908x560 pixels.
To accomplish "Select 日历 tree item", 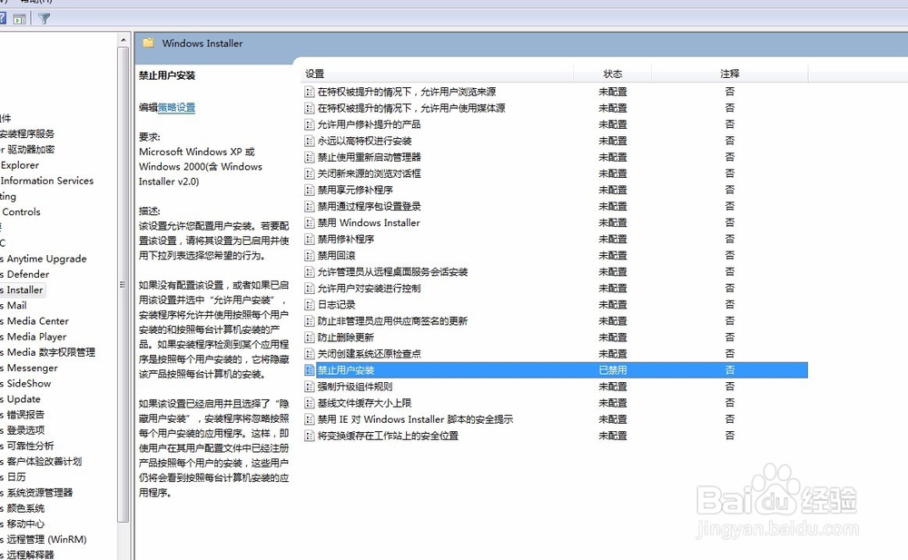I will point(15,477).
